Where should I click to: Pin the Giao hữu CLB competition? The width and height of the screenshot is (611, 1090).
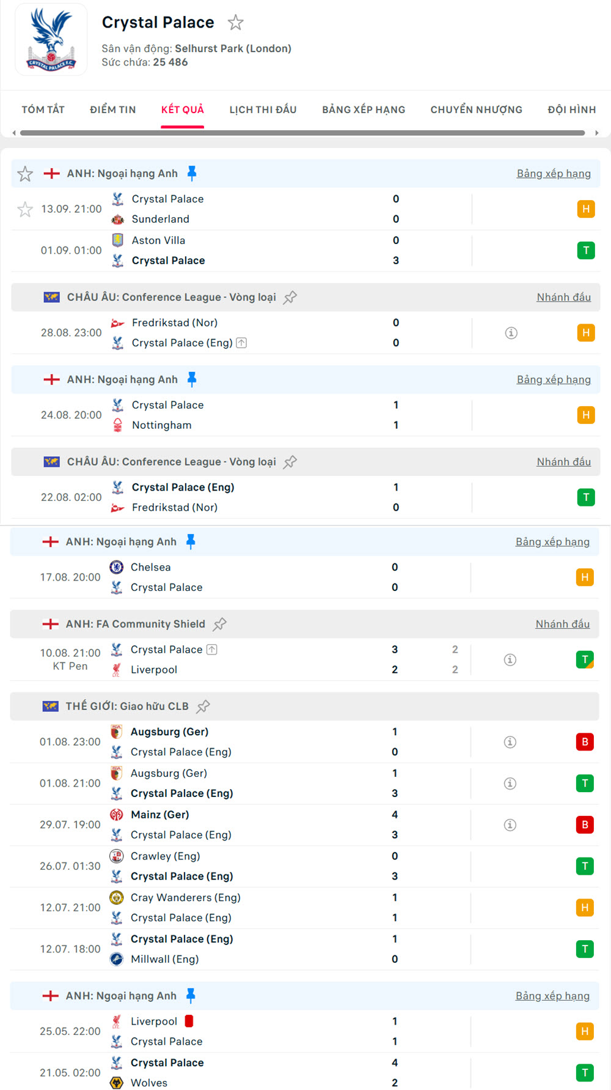click(x=203, y=706)
